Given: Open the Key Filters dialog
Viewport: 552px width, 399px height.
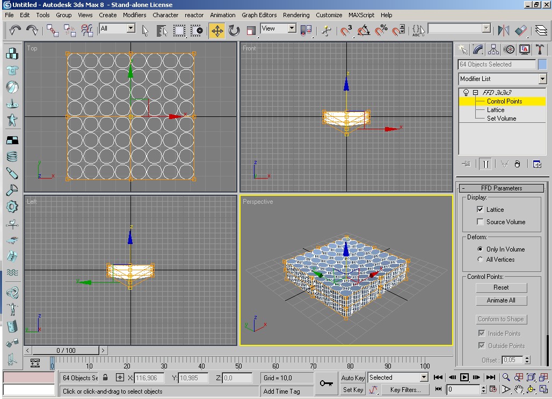Looking at the screenshot, I should pos(405,389).
